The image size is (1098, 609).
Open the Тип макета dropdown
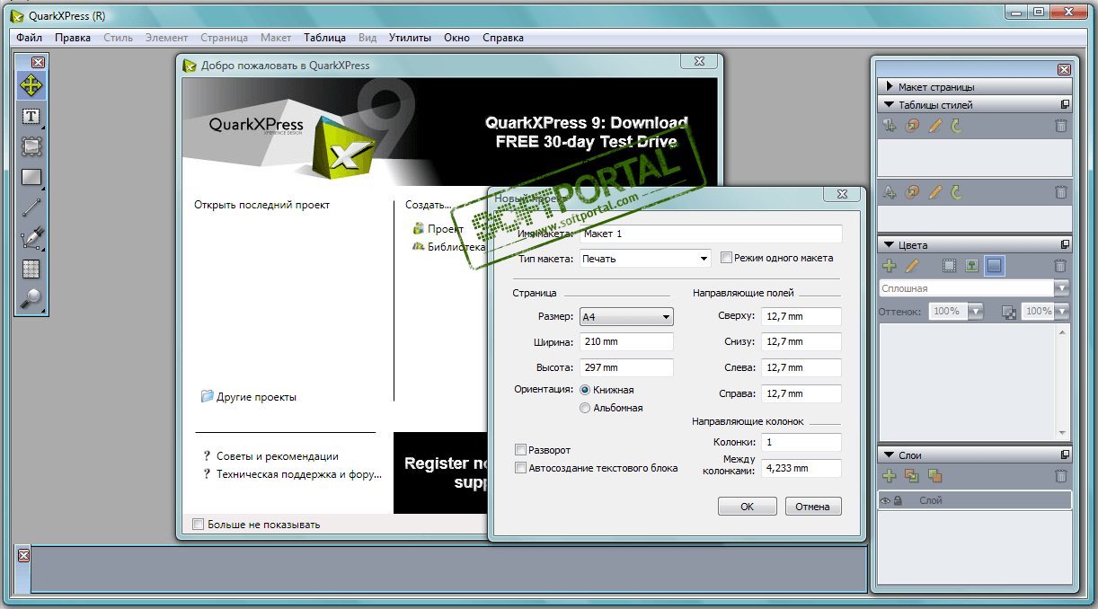[646, 259]
